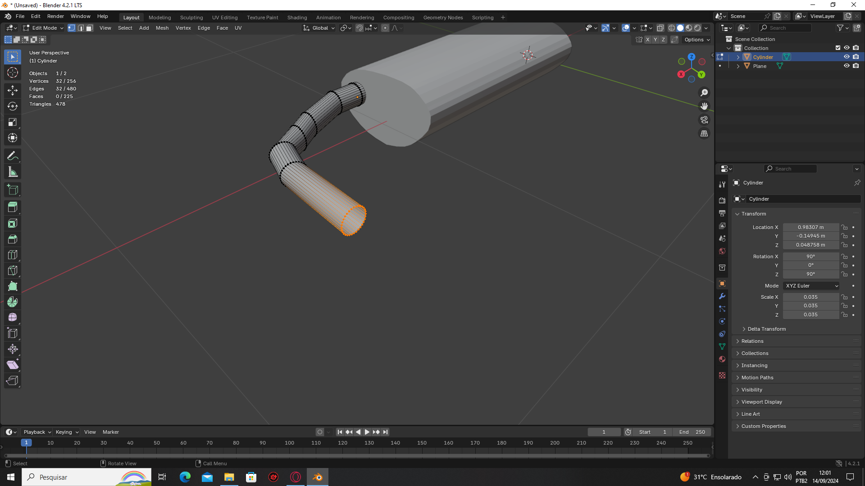Open the Modifiers properties tab

coord(722,296)
